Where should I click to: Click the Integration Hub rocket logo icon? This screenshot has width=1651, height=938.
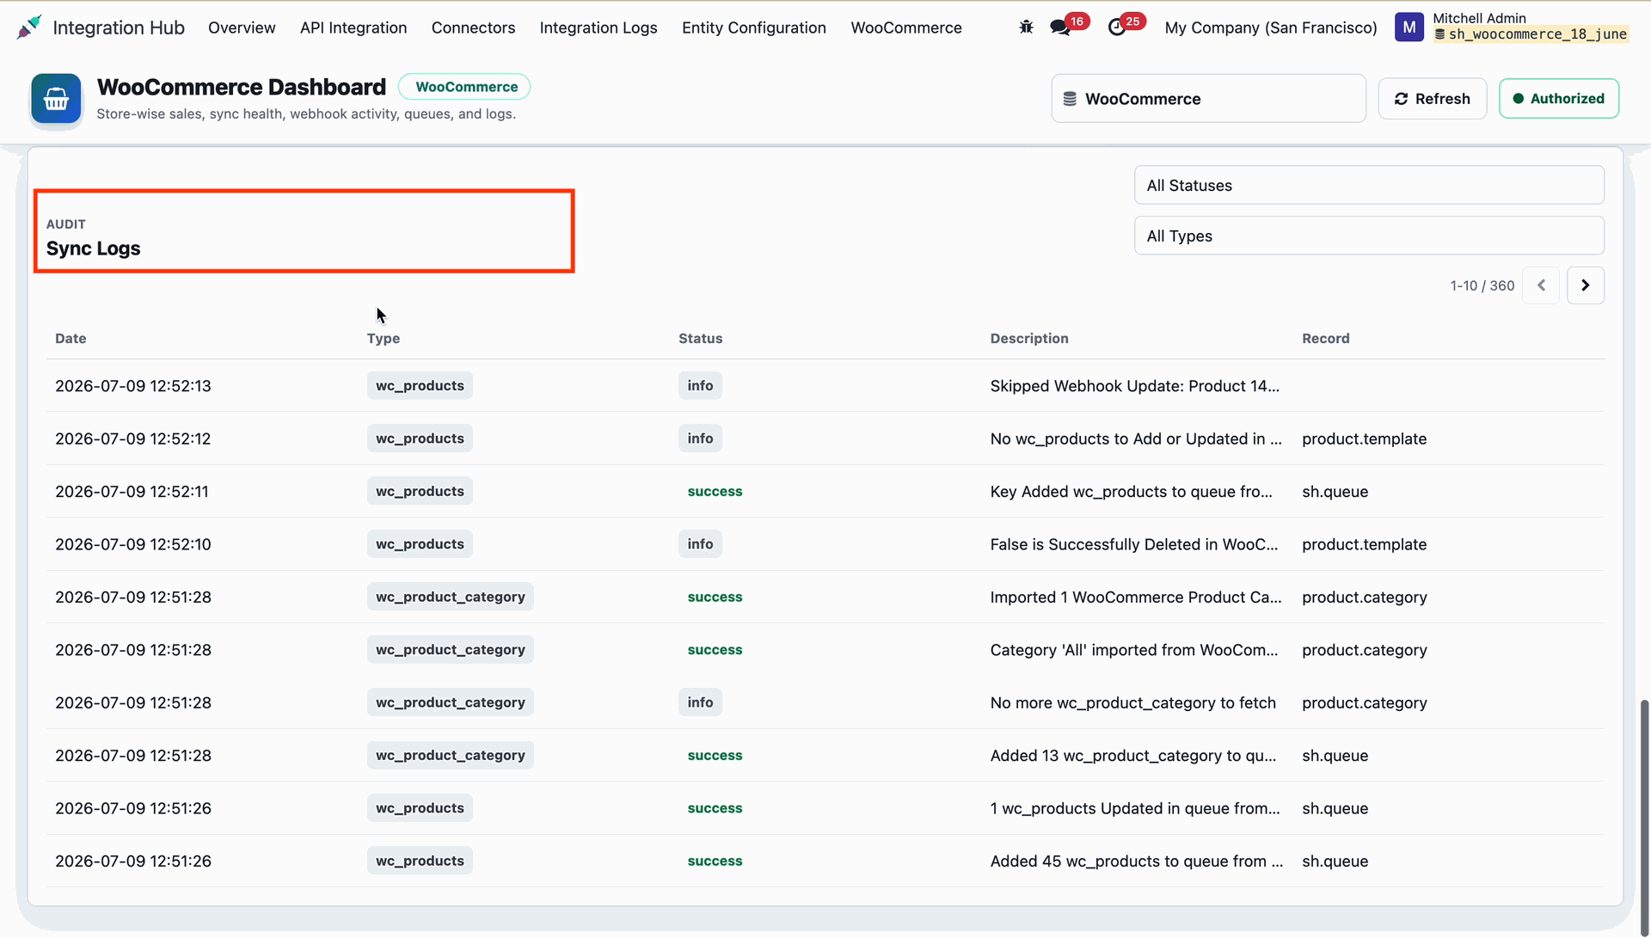click(29, 27)
